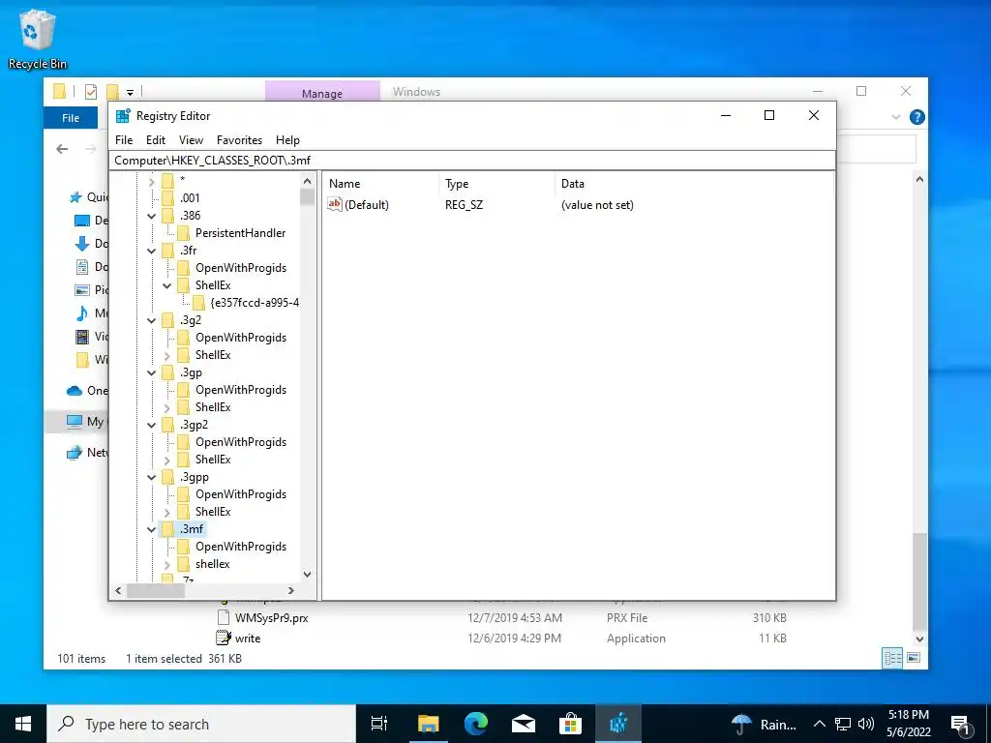This screenshot has height=743, width=991.
Task: Expand ShellEx under the .3g2 key
Action: [166, 356]
